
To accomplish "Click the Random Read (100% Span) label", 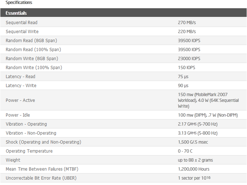I will tap(33, 50).
